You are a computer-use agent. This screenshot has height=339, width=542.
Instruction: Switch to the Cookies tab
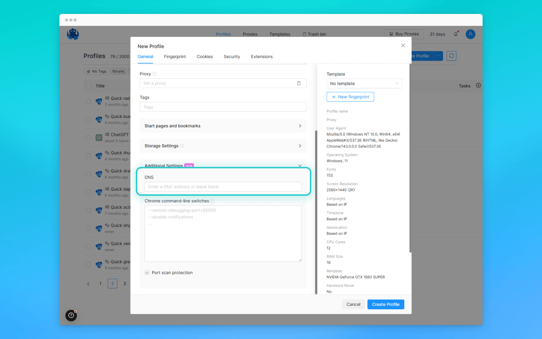[x=205, y=56]
